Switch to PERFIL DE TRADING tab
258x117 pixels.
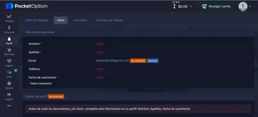[x=37, y=20]
